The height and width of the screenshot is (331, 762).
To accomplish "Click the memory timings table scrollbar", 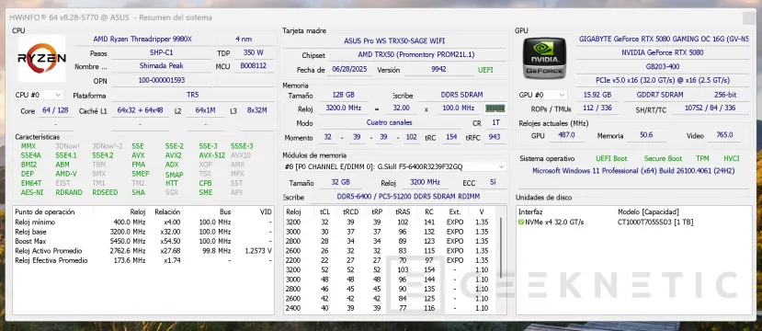I will coord(501,248).
